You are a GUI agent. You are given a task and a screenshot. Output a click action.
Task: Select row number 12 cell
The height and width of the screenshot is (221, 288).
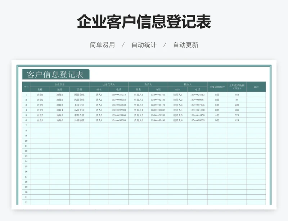point(26,151)
